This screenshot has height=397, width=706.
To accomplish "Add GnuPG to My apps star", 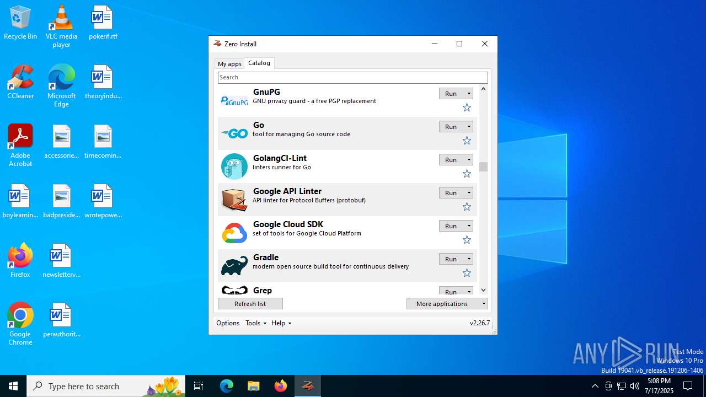I will pyautogui.click(x=467, y=108).
